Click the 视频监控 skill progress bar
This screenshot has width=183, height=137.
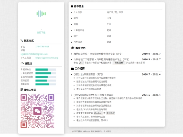point(46,81)
